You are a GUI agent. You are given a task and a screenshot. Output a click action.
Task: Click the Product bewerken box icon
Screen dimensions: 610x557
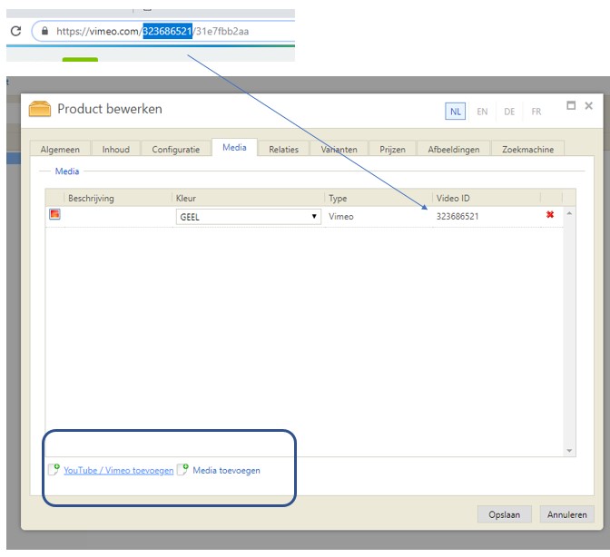(x=40, y=109)
